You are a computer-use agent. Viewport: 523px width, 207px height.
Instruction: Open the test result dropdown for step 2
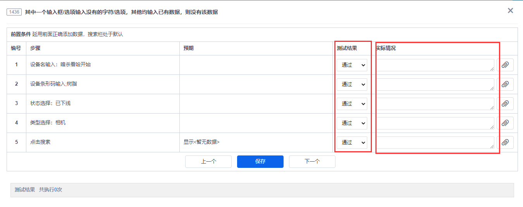[x=352, y=85]
